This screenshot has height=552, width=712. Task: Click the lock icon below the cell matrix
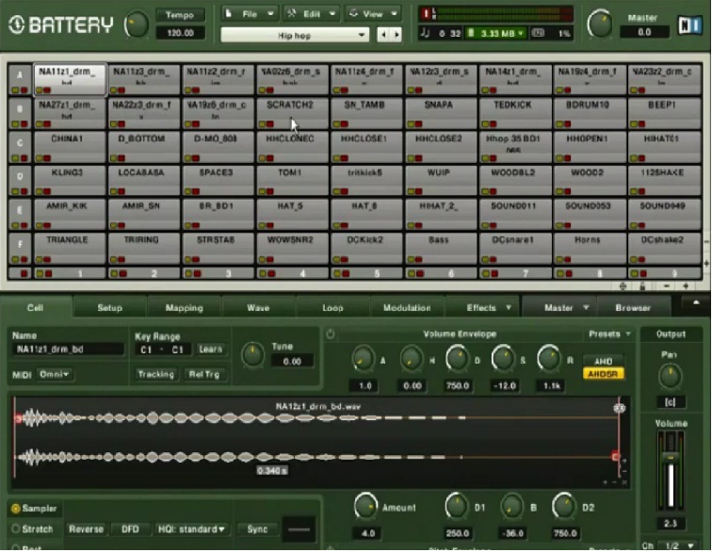(642, 286)
